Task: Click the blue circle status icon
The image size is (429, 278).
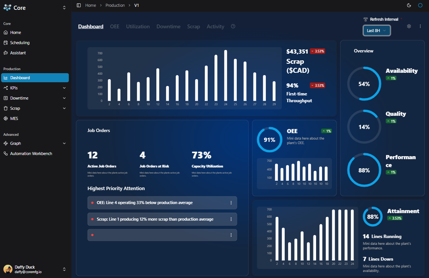Action: tap(420, 5)
